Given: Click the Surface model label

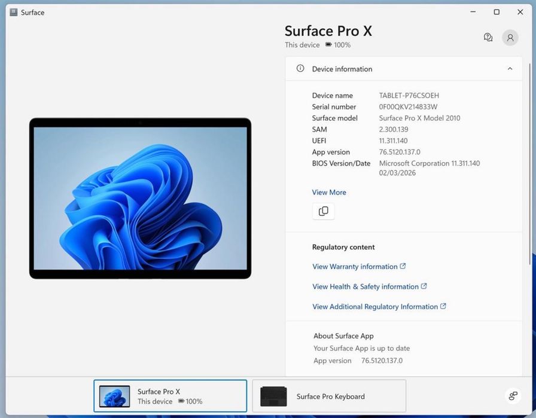Looking at the screenshot, I should pyautogui.click(x=334, y=118).
